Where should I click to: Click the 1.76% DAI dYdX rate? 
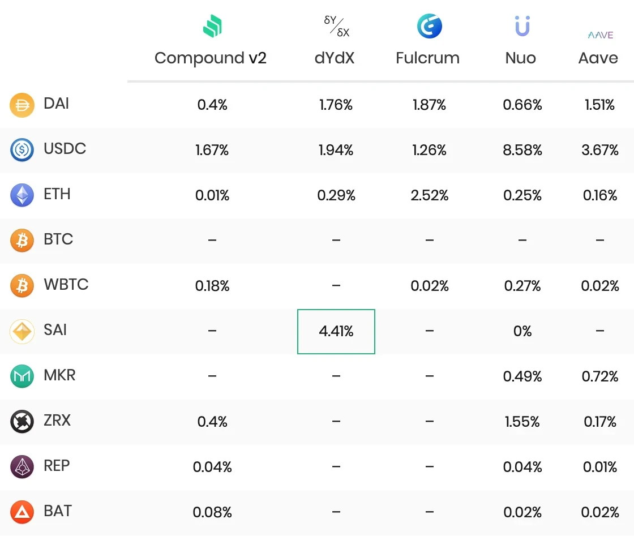336,105
